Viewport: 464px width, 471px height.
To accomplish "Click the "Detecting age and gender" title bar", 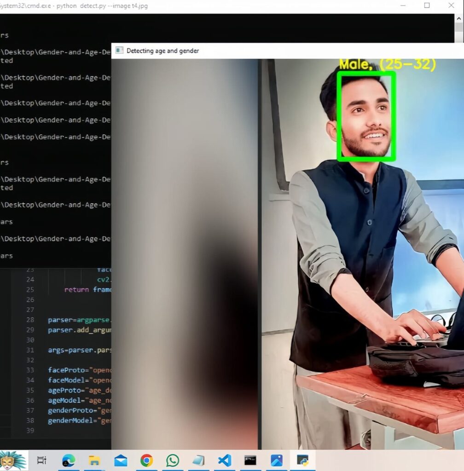I will point(163,51).
